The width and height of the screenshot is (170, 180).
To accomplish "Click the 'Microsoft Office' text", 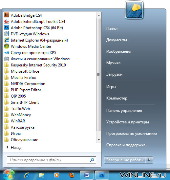I will [25, 71].
